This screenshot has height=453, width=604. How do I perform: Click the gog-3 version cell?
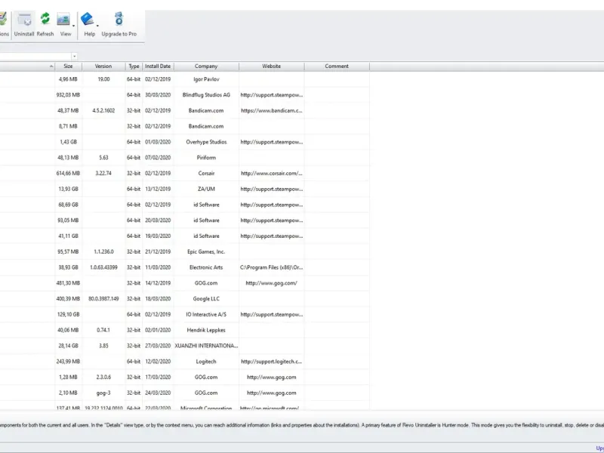point(103,393)
